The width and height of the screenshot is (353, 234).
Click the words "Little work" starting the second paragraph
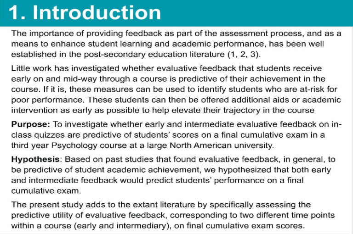[x=30, y=68]
